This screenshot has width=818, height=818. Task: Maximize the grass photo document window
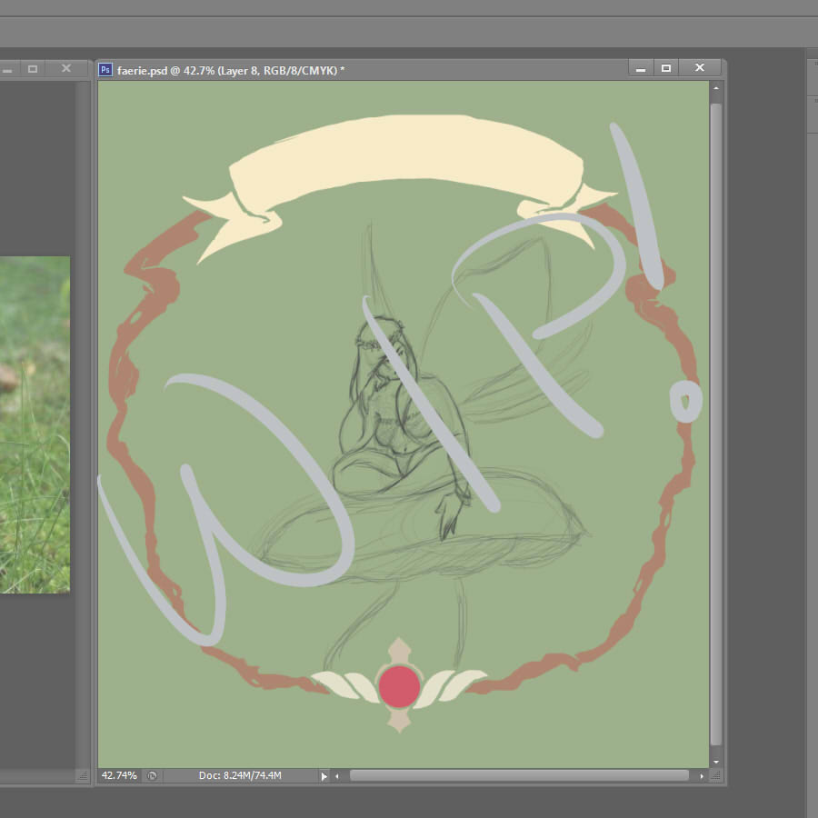33,68
